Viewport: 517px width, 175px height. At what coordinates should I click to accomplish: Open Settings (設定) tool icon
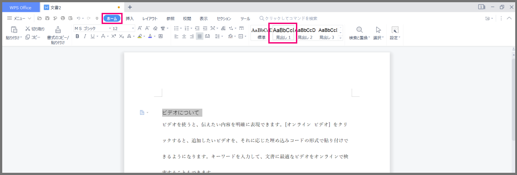[395, 30]
